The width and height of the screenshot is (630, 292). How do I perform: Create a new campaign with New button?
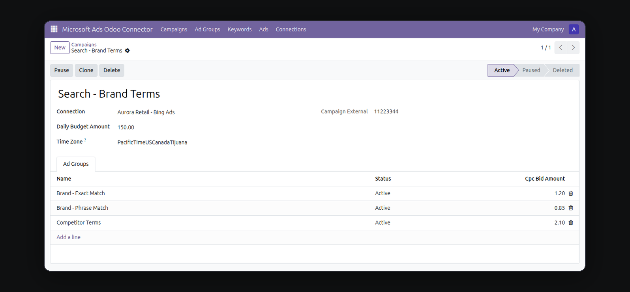tap(60, 48)
